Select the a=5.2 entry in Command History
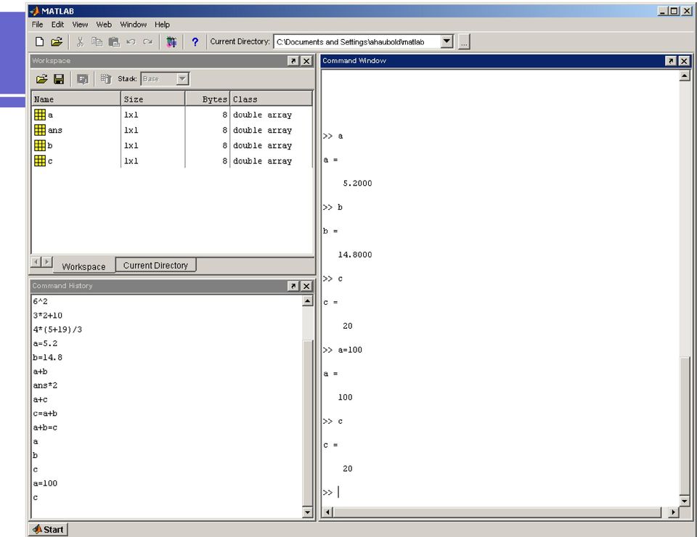The image size is (697, 537). pyautogui.click(x=45, y=343)
